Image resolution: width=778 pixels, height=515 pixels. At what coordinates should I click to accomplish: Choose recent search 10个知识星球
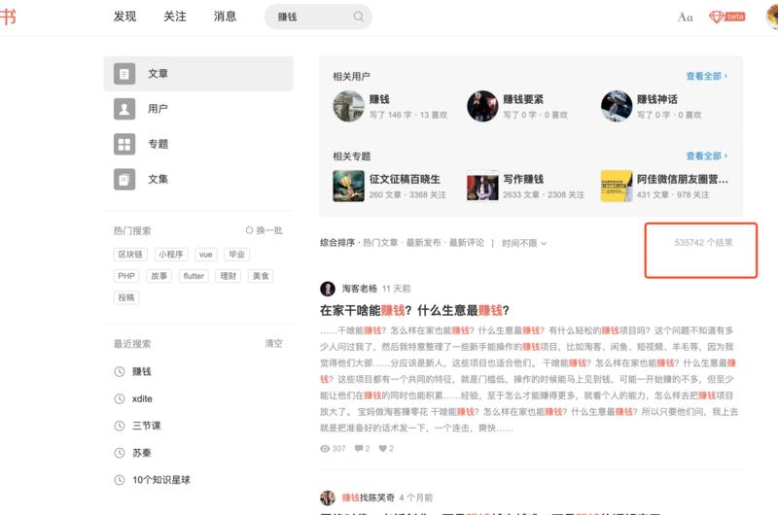point(161,480)
